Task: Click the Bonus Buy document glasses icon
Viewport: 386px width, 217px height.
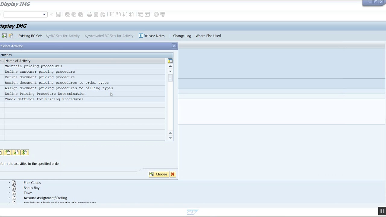Action: pyautogui.click(x=14, y=188)
